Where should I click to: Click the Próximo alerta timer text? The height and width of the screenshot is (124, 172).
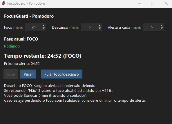pyautogui.click(x=22, y=64)
